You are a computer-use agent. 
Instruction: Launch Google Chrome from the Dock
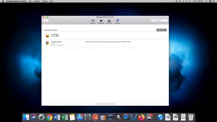49,117
